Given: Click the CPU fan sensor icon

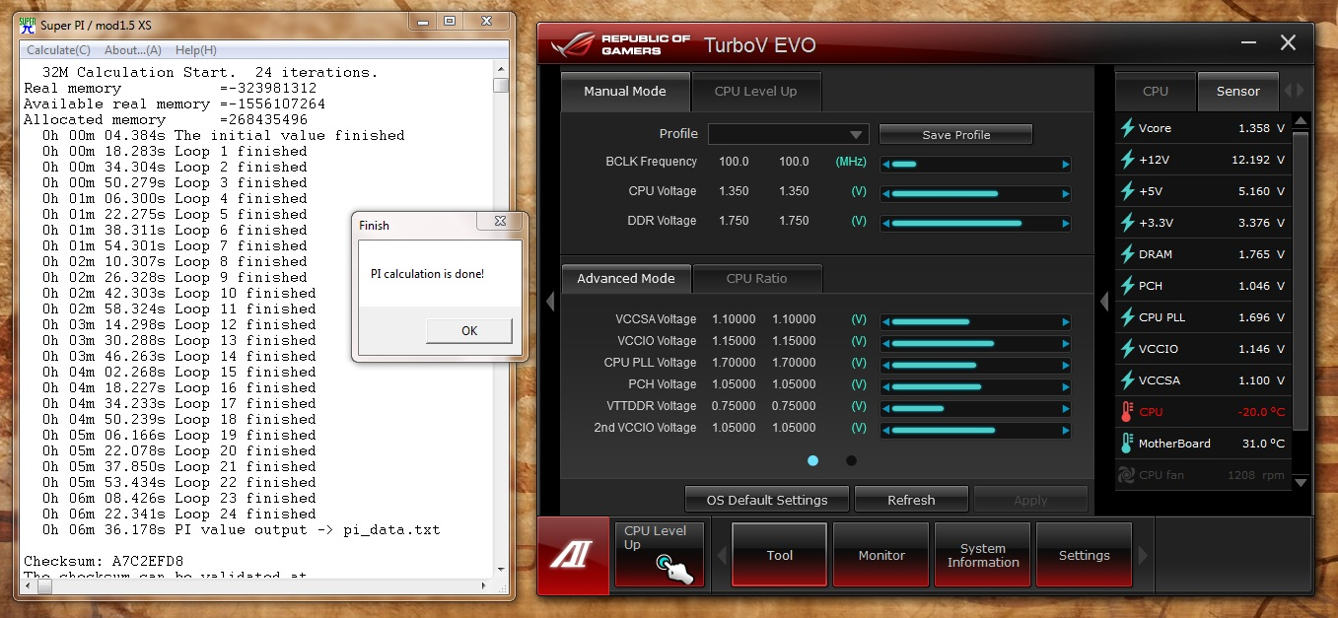Looking at the screenshot, I should pos(1127,475).
